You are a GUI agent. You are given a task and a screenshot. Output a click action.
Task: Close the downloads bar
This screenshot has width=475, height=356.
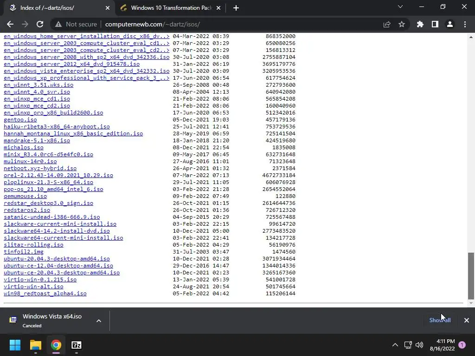(467, 320)
